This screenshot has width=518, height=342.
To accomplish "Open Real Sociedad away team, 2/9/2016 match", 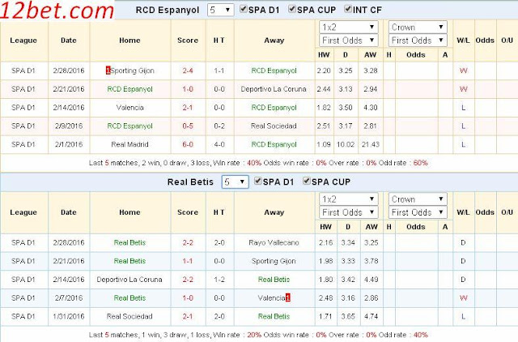I will tap(274, 126).
